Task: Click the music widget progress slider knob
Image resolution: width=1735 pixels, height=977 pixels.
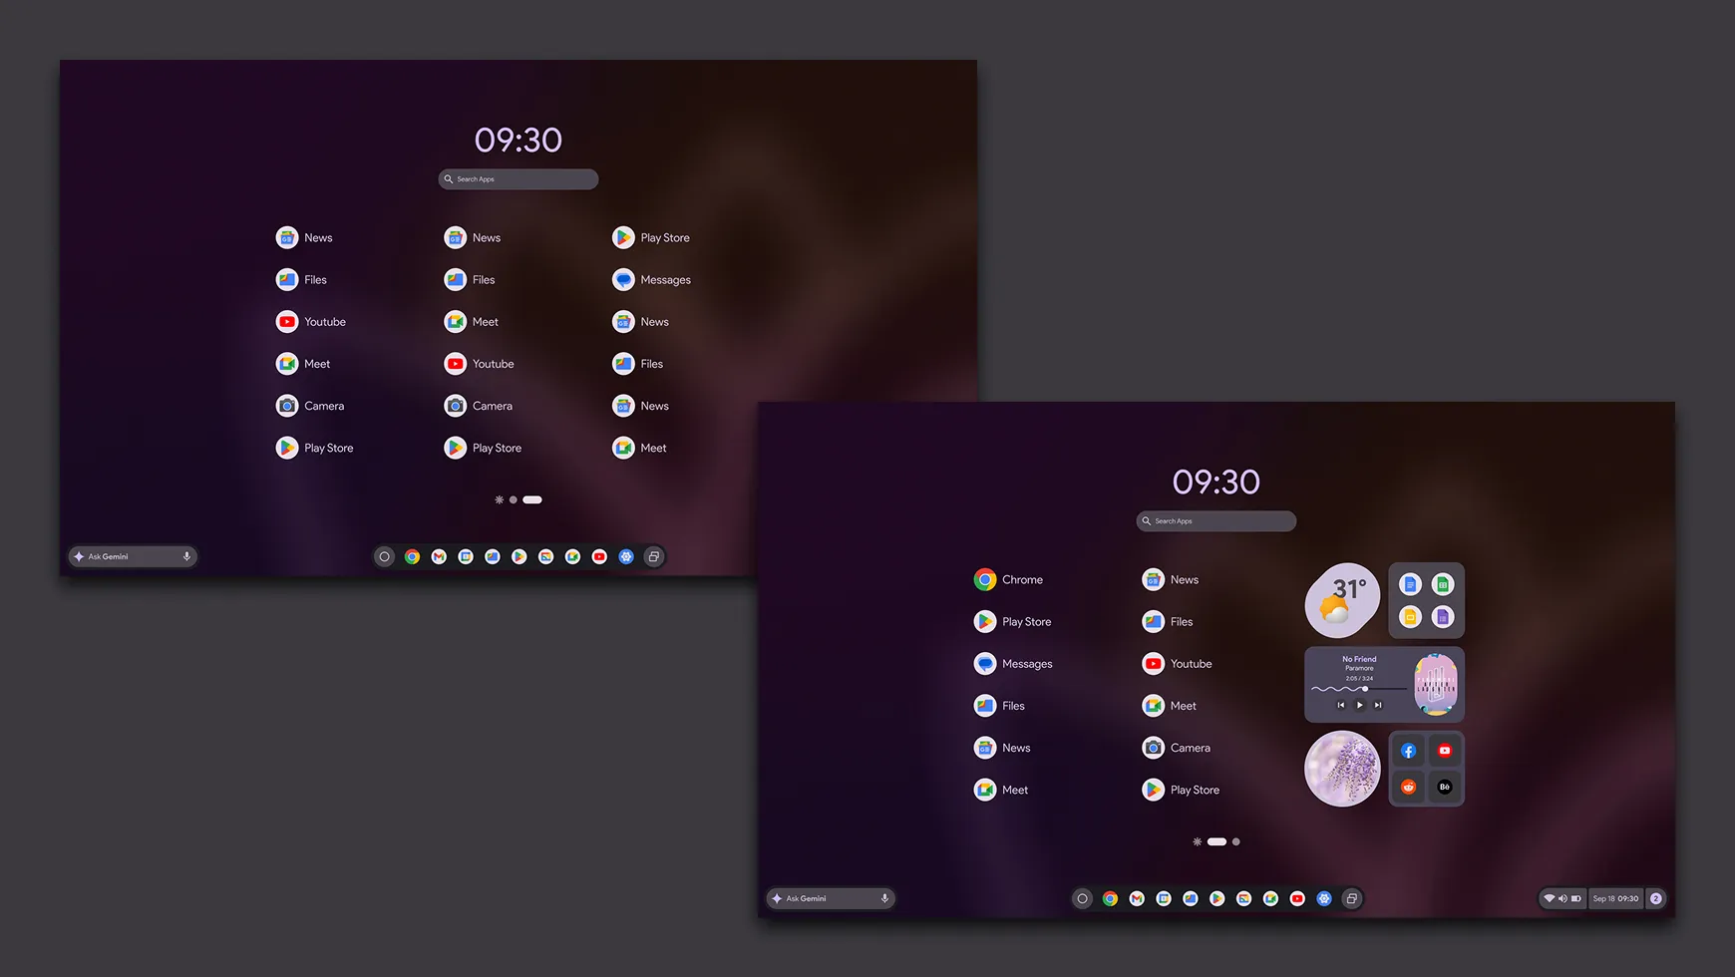Action: (1365, 689)
